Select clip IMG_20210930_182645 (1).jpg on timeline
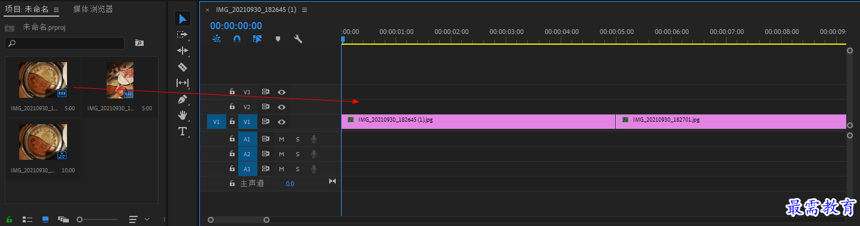 click(x=478, y=121)
